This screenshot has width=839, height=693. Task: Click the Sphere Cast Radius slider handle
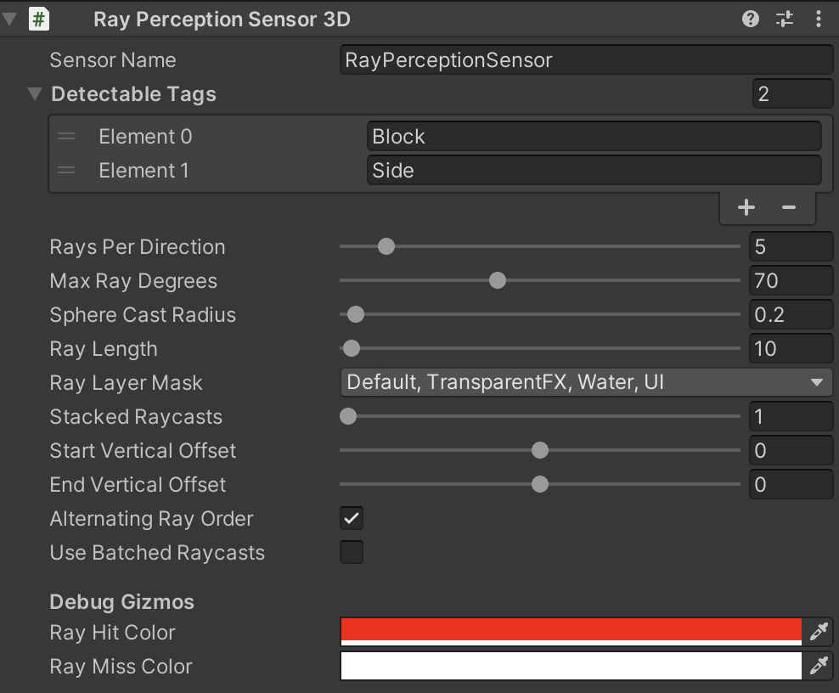(355, 314)
